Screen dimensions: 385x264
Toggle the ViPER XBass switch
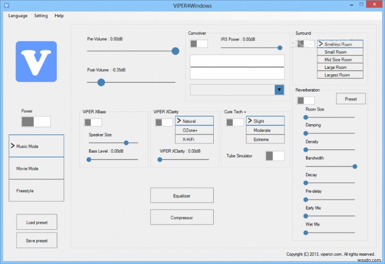pos(93,122)
